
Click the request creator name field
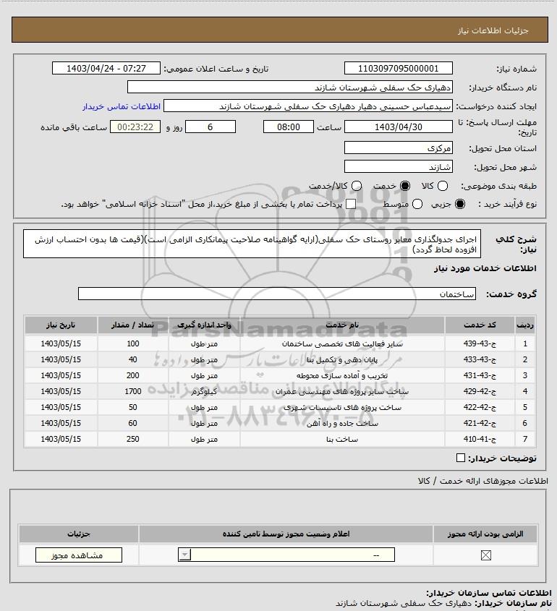click(308, 106)
